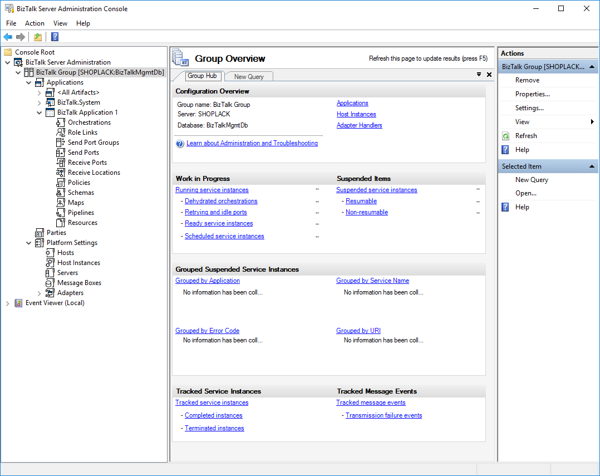
Task: Expand the Event Viewer (Local) node
Action: [x=8, y=303]
